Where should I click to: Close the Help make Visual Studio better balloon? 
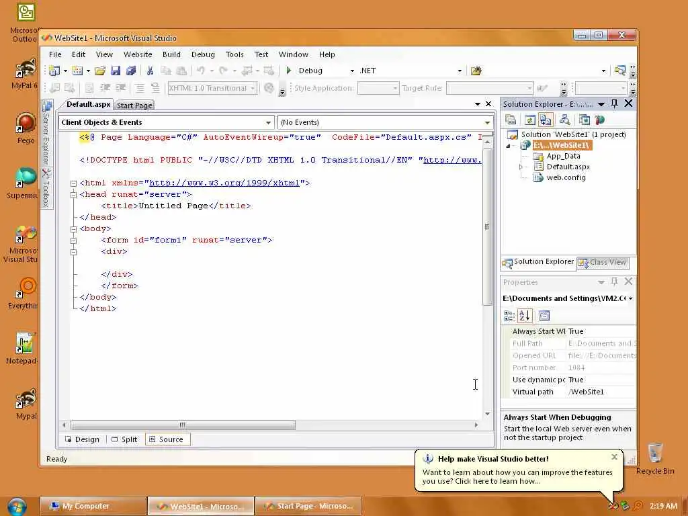pos(614,457)
